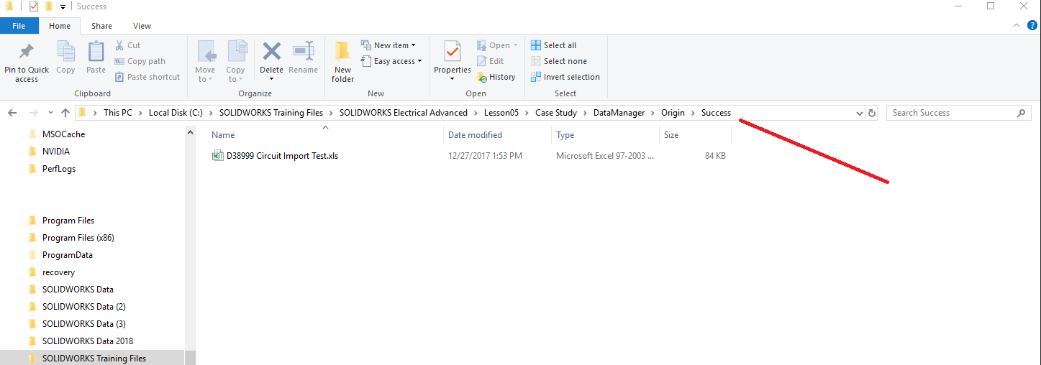
Task: Click Copy path option
Action: [x=140, y=61]
